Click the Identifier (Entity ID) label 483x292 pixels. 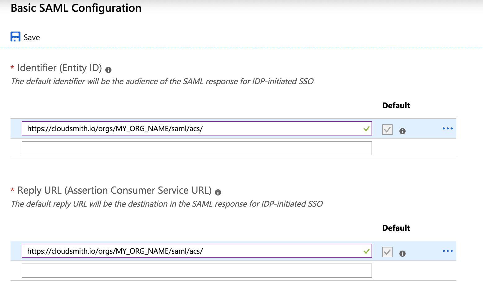click(x=59, y=68)
